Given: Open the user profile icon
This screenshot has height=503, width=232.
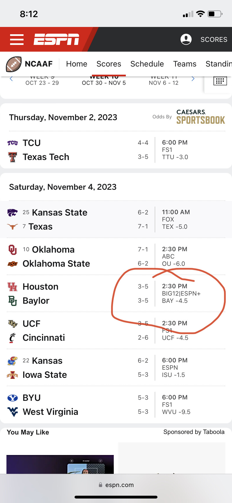Looking at the screenshot, I should coord(186,39).
